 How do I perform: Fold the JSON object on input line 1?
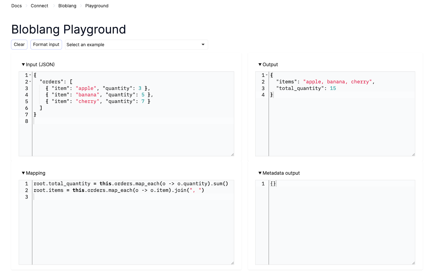(x=29, y=75)
